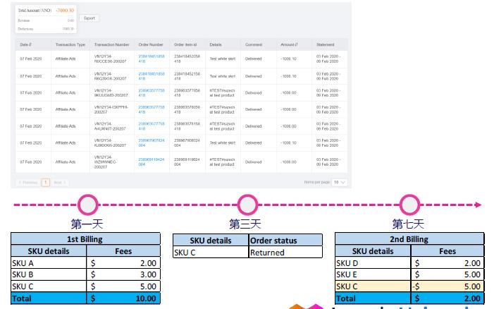Screen dimensions: 494x309
Task: Select the Total Amount summary card
Action: [45, 20]
